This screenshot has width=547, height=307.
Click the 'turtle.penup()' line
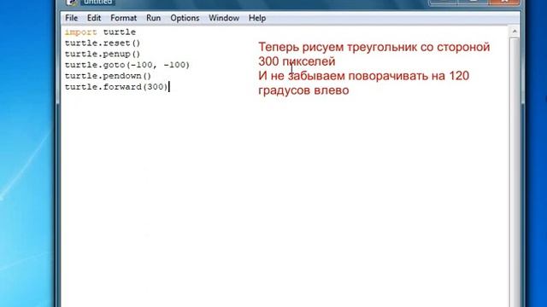coord(103,55)
